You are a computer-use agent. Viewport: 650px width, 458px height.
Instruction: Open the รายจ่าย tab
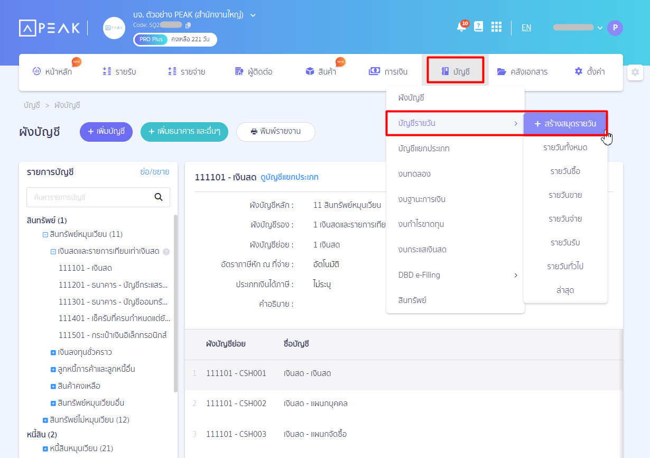click(187, 71)
